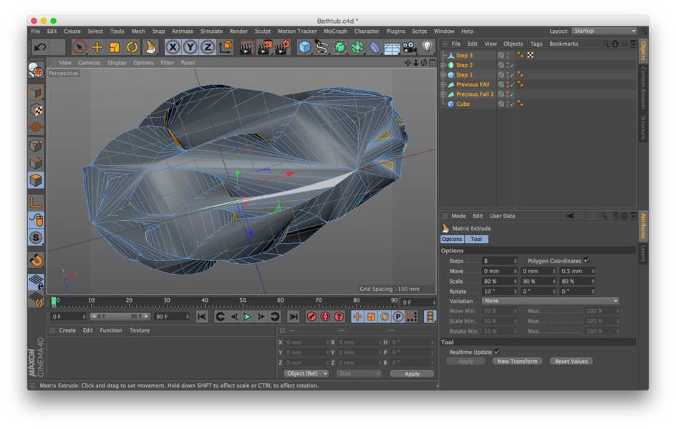Select the Live Selection tool

(x=79, y=47)
